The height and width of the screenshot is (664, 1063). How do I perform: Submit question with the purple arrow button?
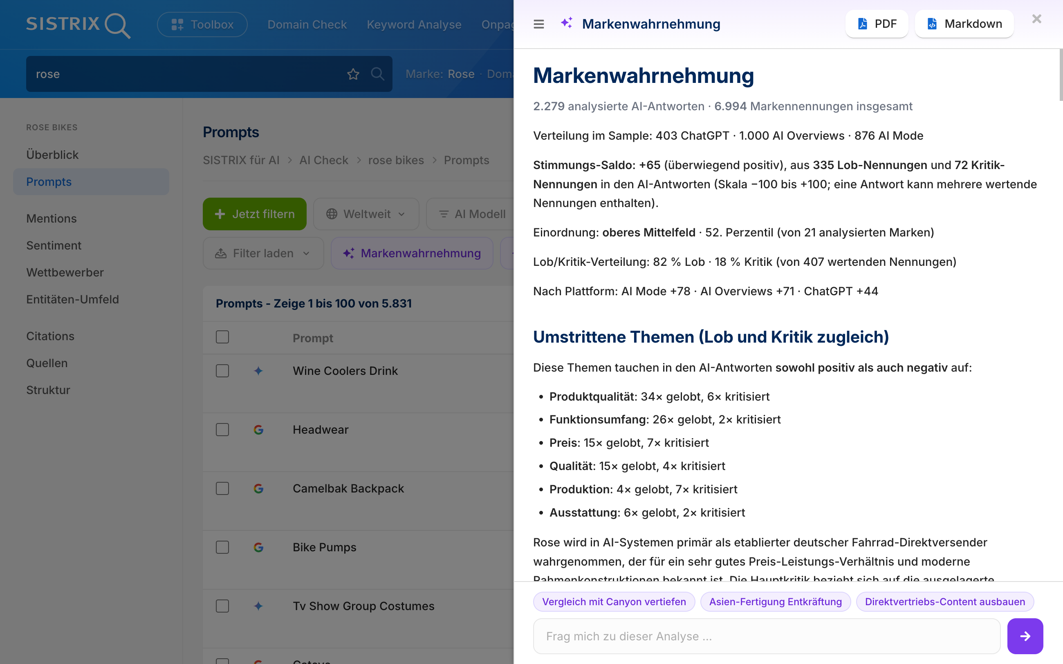click(1025, 636)
